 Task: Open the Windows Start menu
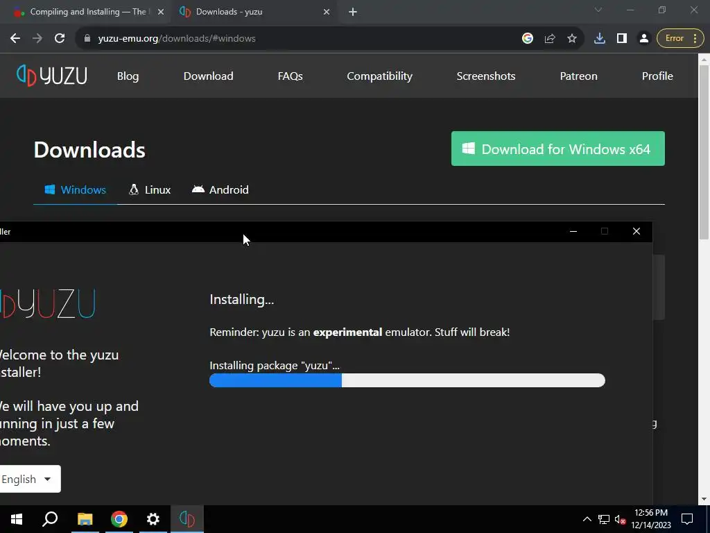pos(17,519)
